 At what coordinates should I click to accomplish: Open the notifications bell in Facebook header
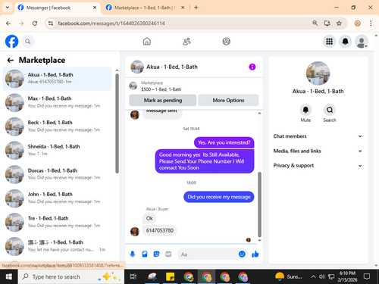pyautogui.click(x=345, y=42)
